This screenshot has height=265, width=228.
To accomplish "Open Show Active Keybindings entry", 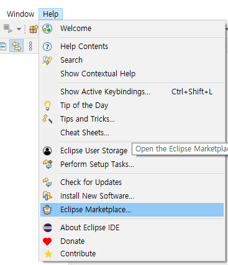I will coord(132,92).
